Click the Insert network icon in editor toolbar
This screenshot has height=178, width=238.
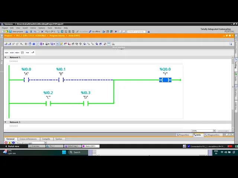[x=6, y=44]
